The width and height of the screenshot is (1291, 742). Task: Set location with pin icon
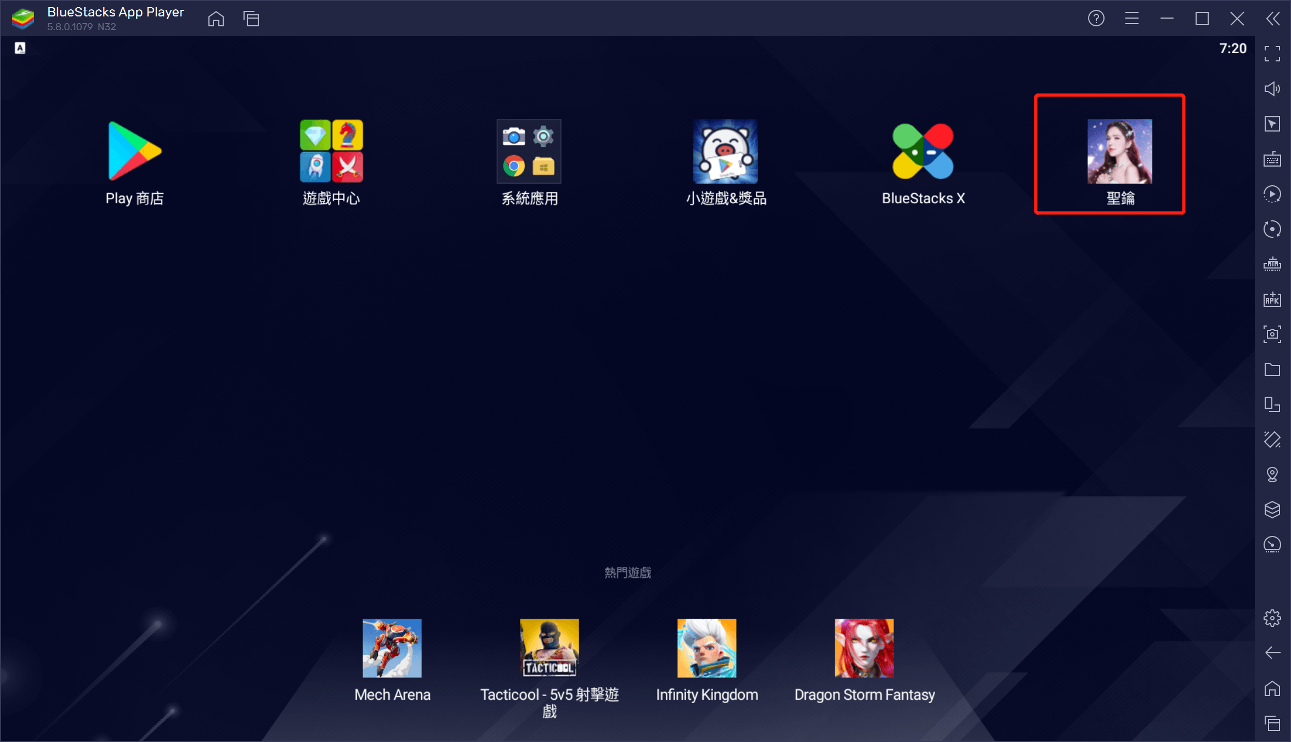[1272, 475]
